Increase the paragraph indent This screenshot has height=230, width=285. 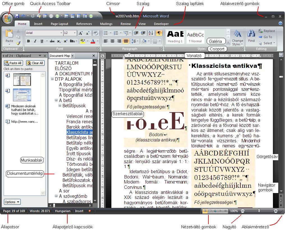point(143,33)
